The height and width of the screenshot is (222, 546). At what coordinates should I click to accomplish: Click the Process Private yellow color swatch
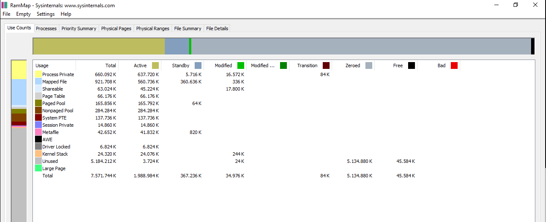(x=38, y=74)
